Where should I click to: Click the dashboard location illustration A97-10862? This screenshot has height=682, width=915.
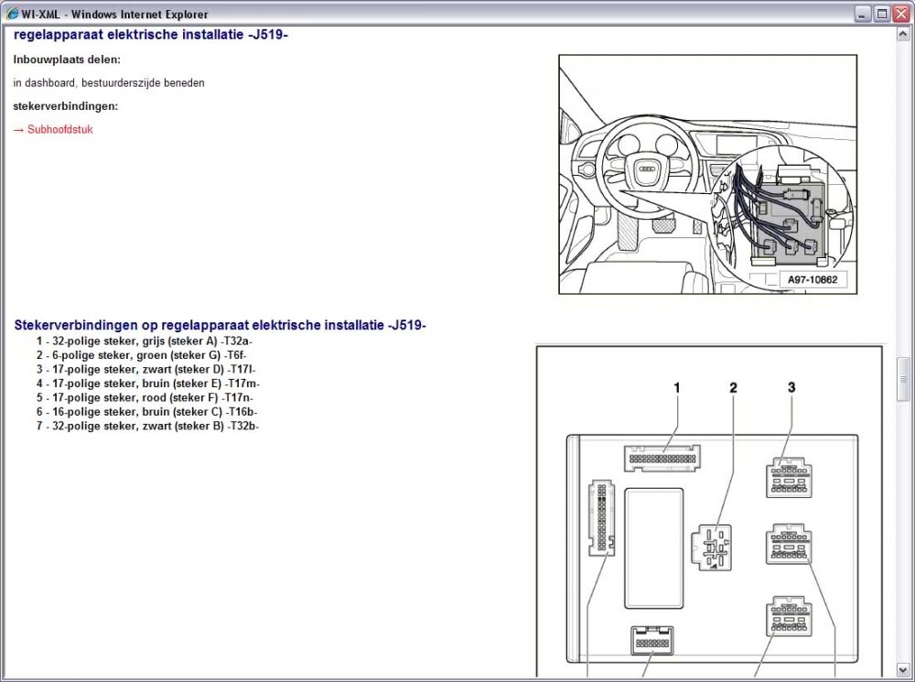[708, 174]
